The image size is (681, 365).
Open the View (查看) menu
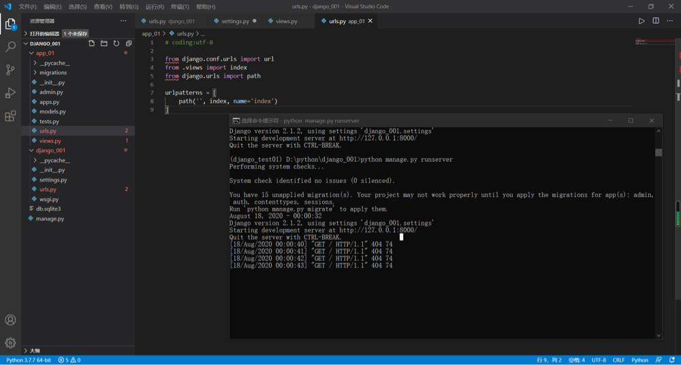click(103, 7)
